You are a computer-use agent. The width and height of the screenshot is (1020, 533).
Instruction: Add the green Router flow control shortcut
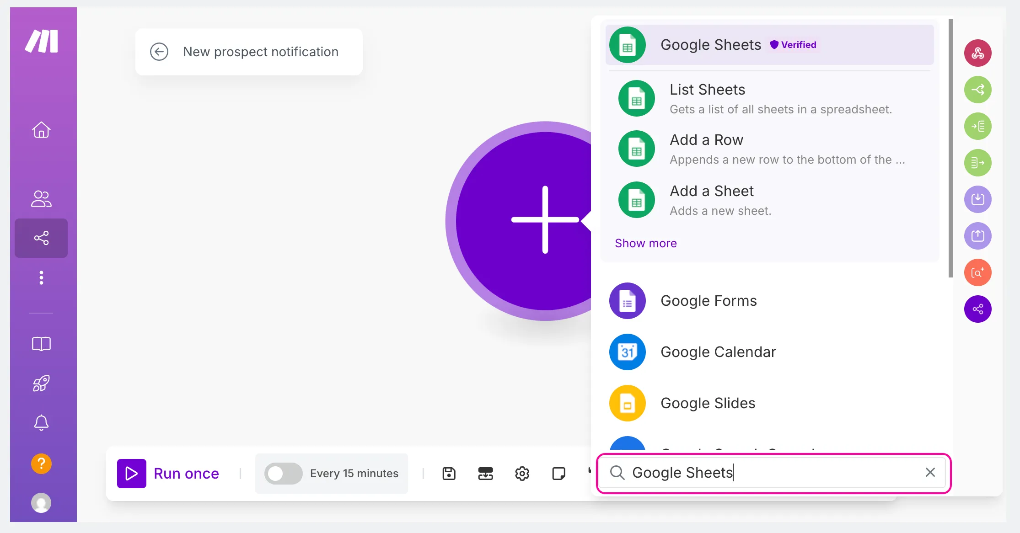pyautogui.click(x=978, y=90)
